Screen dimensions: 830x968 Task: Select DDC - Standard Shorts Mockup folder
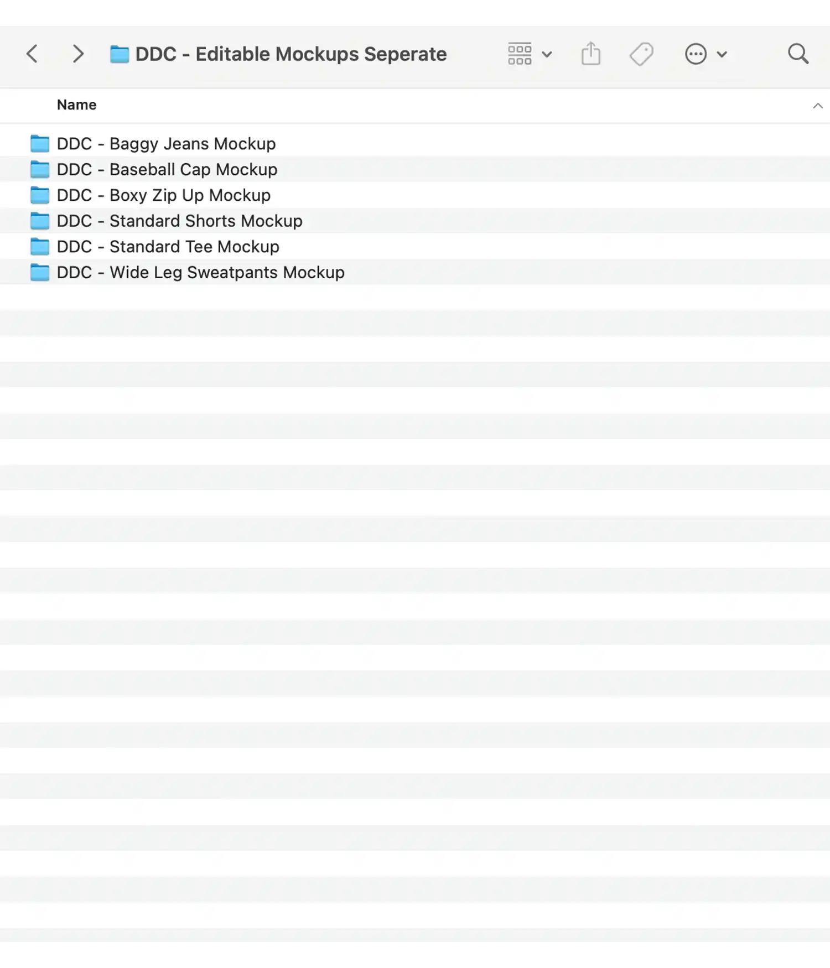pyautogui.click(x=179, y=221)
